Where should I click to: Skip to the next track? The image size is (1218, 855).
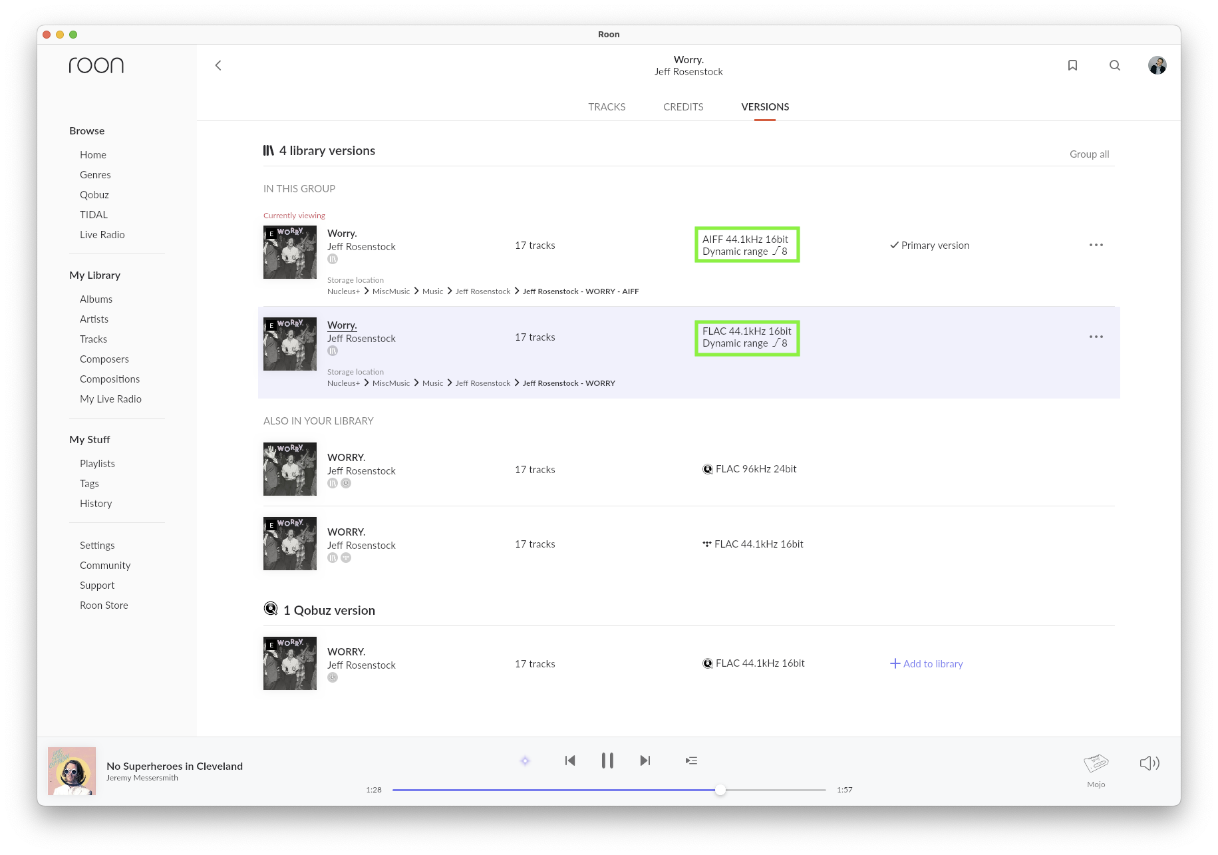(x=645, y=761)
